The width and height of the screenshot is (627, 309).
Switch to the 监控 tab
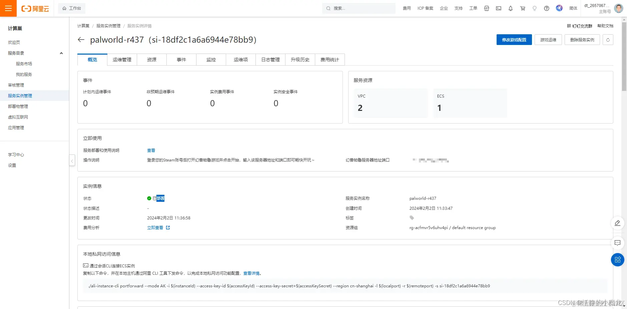point(211,60)
